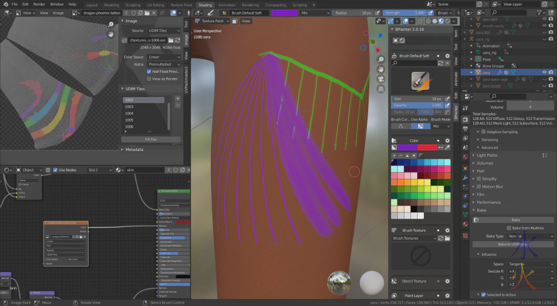The image size is (557, 306).
Task: Open the Material properties tab
Action: point(465,224)
